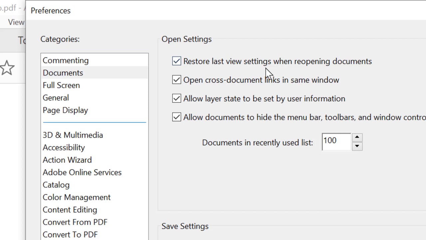Select the Accessibility category
Viewport: 426px width, 240px height.
pyautogui.click(x=64, y=147)
